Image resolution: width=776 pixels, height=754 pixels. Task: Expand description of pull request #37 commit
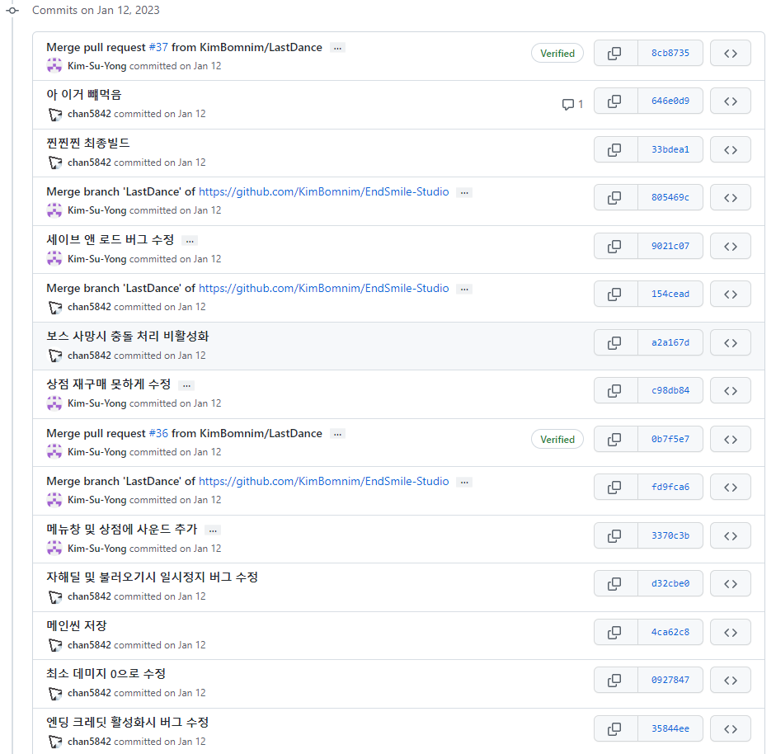click(x=337, y=47)
